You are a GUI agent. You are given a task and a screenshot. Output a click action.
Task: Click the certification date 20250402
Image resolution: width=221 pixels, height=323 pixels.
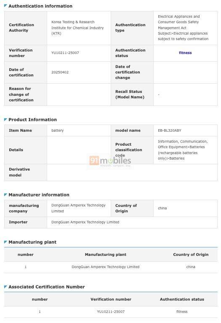[x=60, y=72]
